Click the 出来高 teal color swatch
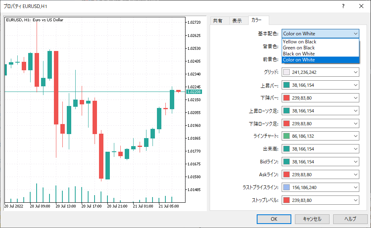 click(x=286, y=149)
